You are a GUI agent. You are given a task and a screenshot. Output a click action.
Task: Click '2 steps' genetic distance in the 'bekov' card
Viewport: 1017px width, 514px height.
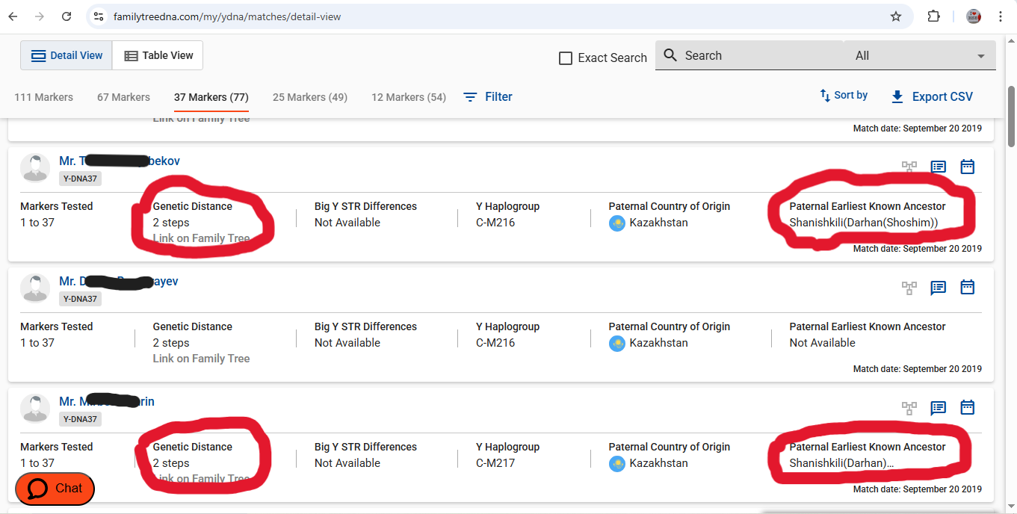(171, 223)
